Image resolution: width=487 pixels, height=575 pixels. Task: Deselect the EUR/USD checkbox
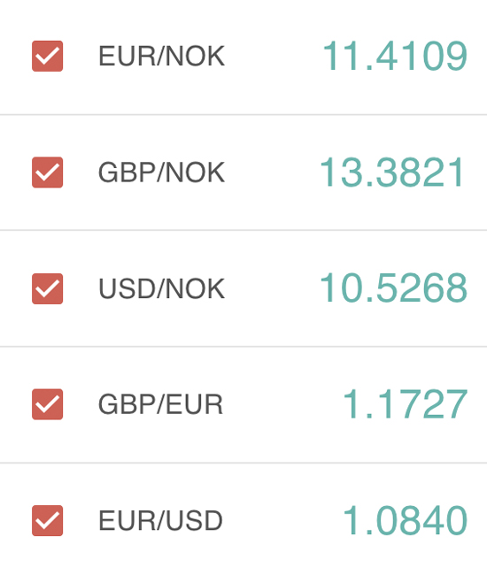[47, 520]
